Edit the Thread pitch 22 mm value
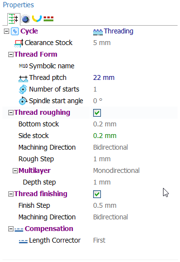The width and height of the screenshot is (180, 262). [x=104, y=77]
